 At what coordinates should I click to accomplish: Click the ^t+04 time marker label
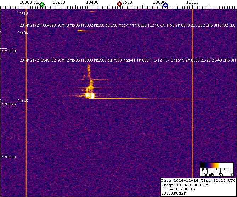point(23,33)
